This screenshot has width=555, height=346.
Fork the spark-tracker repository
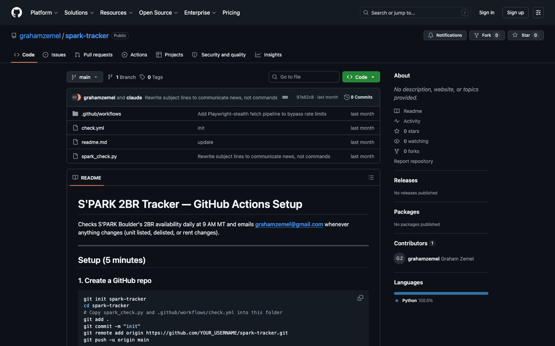[x=487, y=36]
